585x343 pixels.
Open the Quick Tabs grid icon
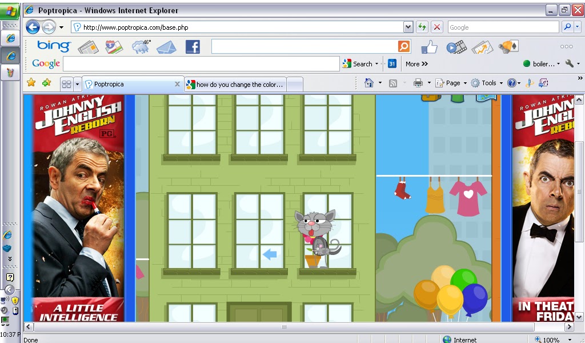(66, 85)
